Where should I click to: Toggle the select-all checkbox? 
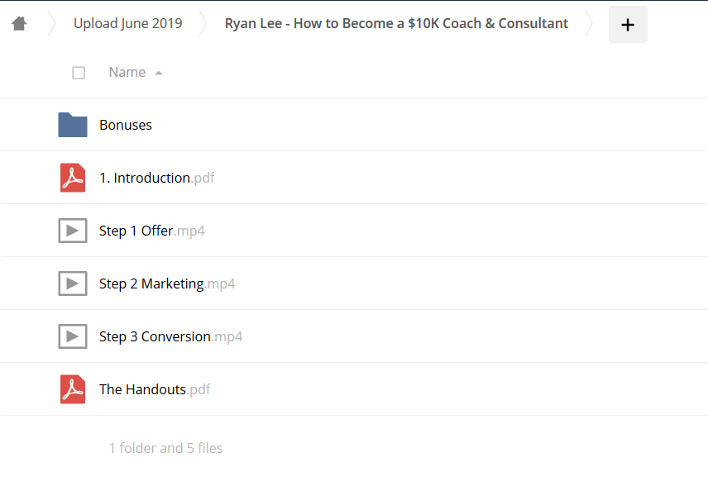79,73
